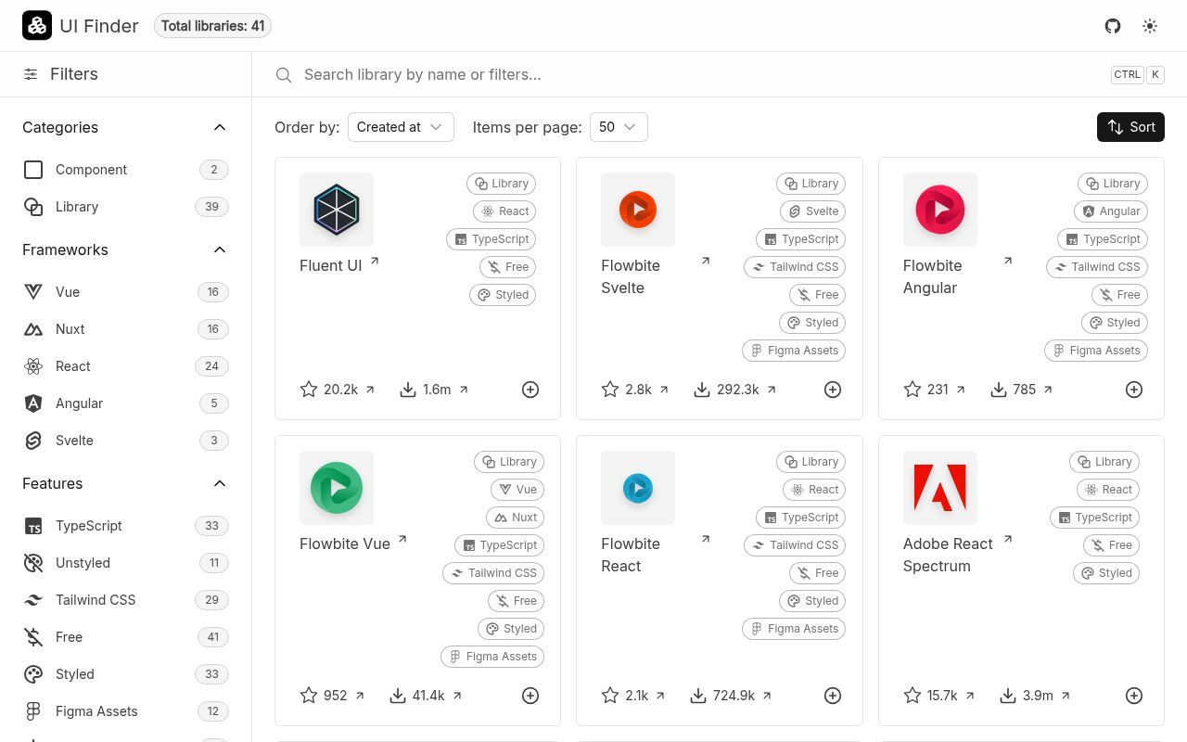This screenshot has height=742, width=1187.
Task: Open Flowbite React external link arrow
Action: [706, 540]
